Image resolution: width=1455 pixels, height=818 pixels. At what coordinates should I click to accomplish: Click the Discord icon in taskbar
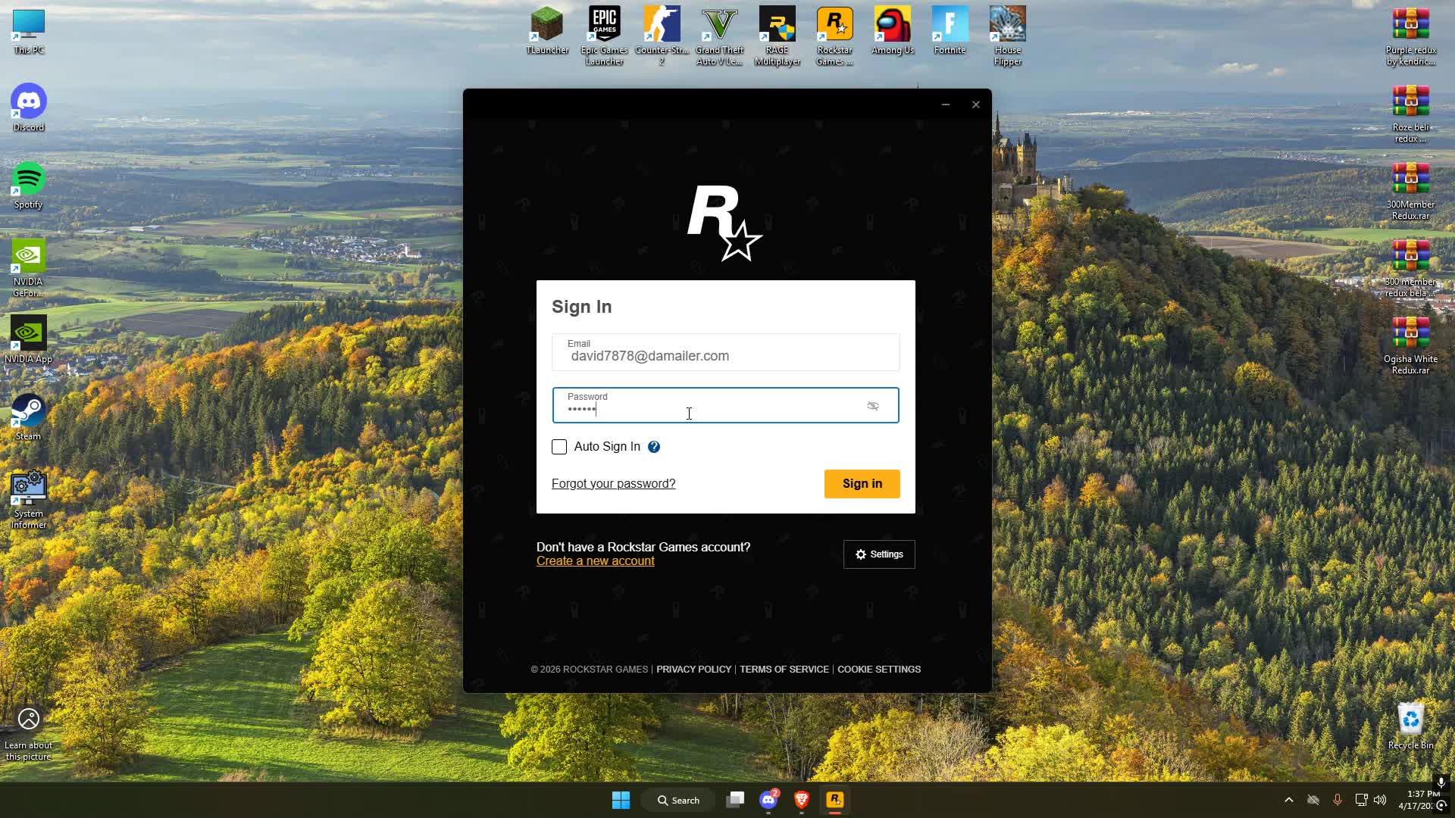tap(768, 800)
